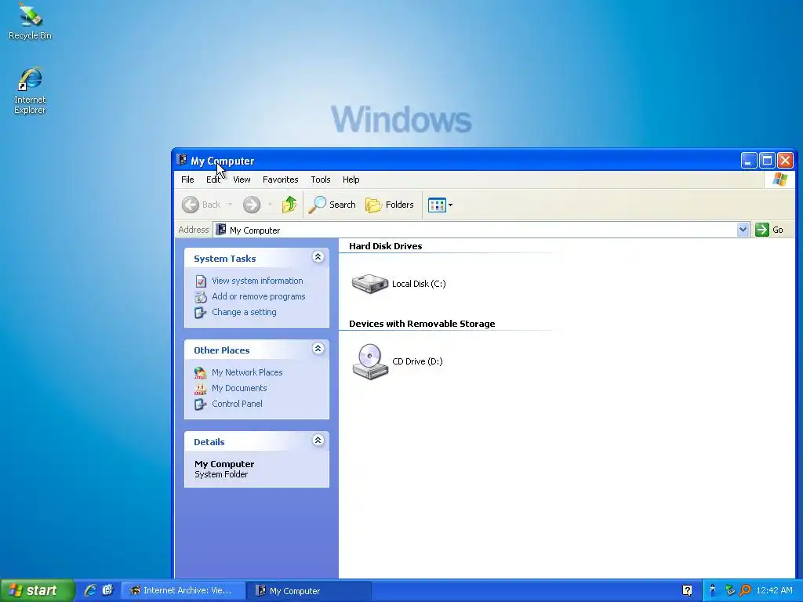Open My Network Places link

pyautogui.click(x=247, y=372)
